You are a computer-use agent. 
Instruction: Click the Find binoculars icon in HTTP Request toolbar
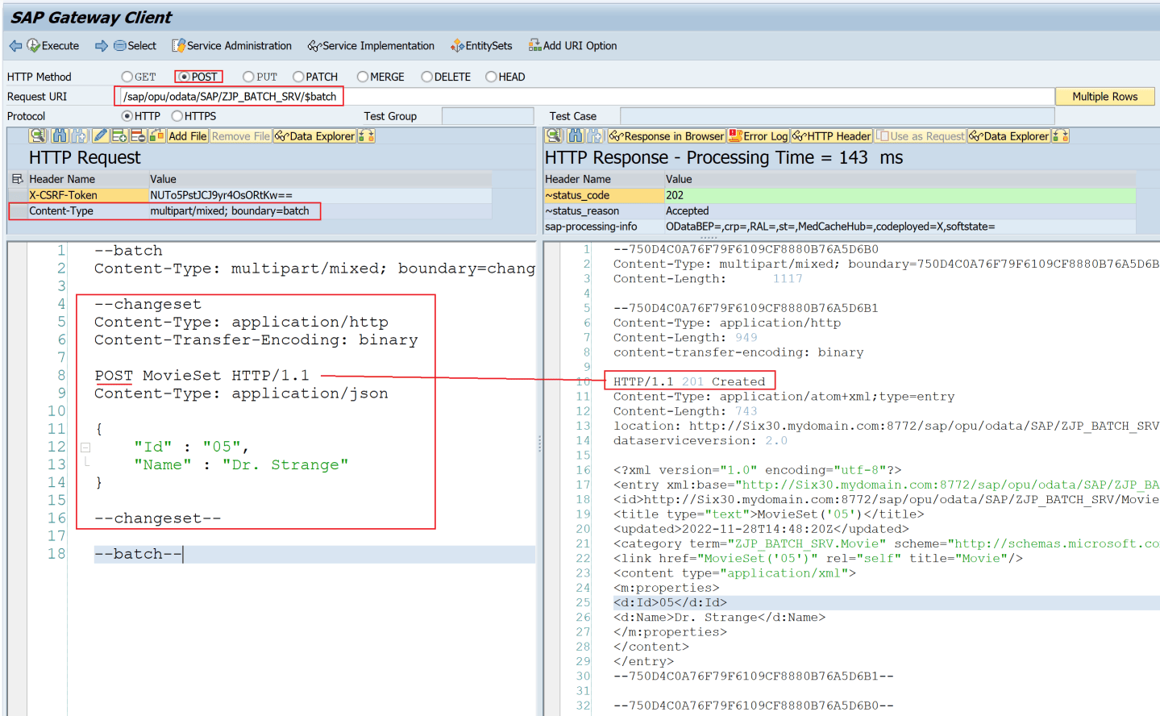[x=60, y=135]
